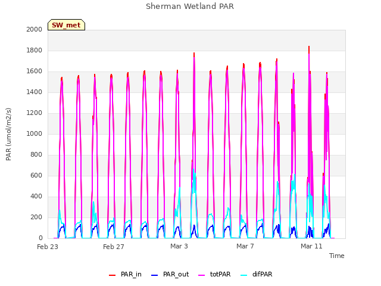The image size is (381, 286).
Task: Click the blue PAR_out legend color marker
Action: point(154,275)
